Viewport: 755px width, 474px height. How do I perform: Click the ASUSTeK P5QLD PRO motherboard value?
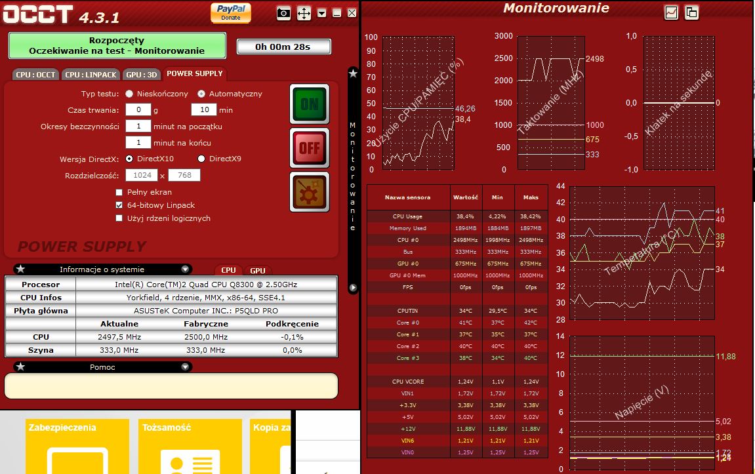[206, 311]
